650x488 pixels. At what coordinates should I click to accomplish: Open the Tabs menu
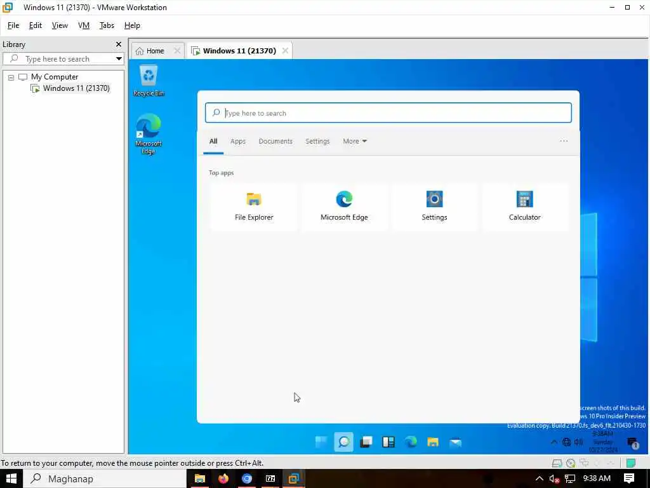point(107,25)
